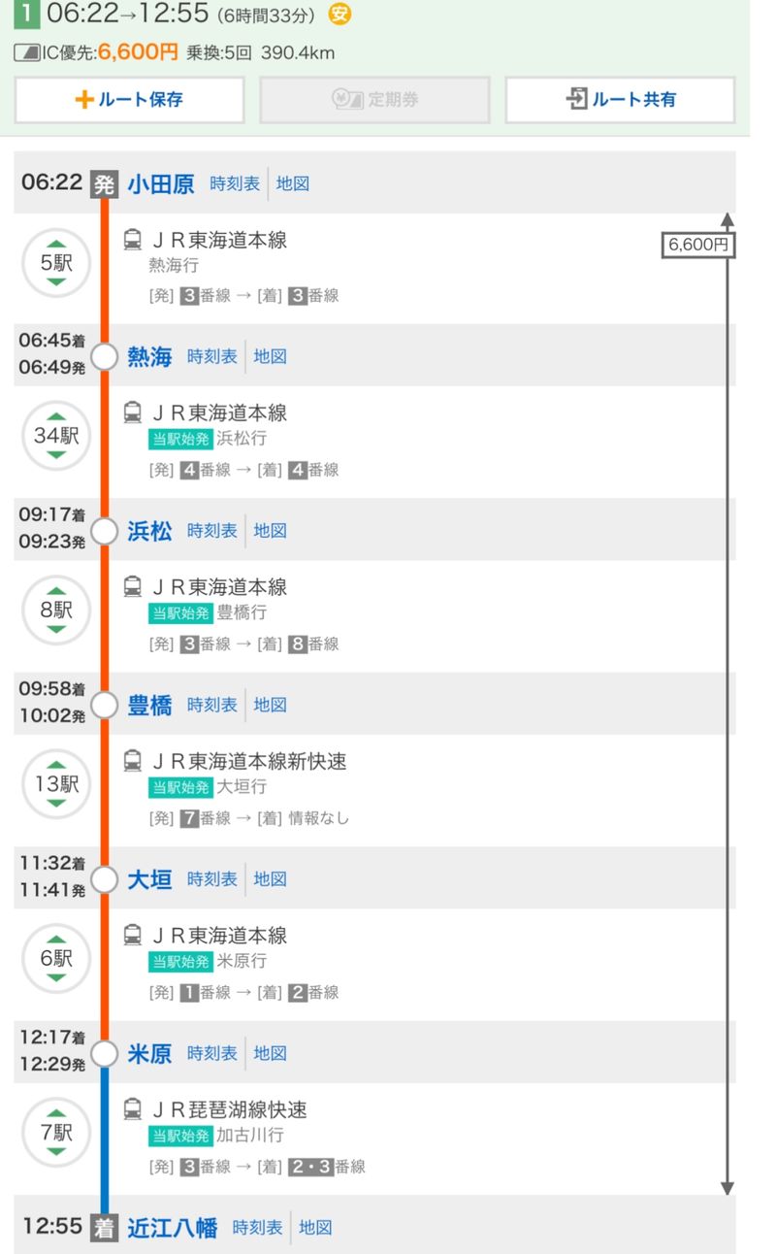This screenshot has height=1254, width=776.
Task: Open the 地図 map for 米原
Action: [271, 1053]
